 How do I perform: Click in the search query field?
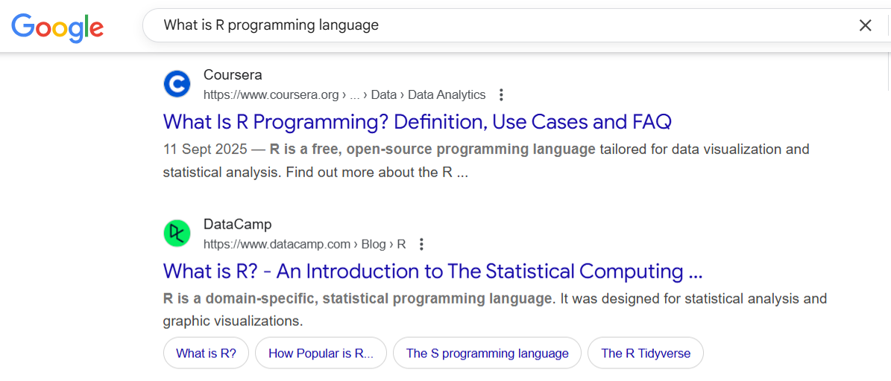[x=492, y=25]
